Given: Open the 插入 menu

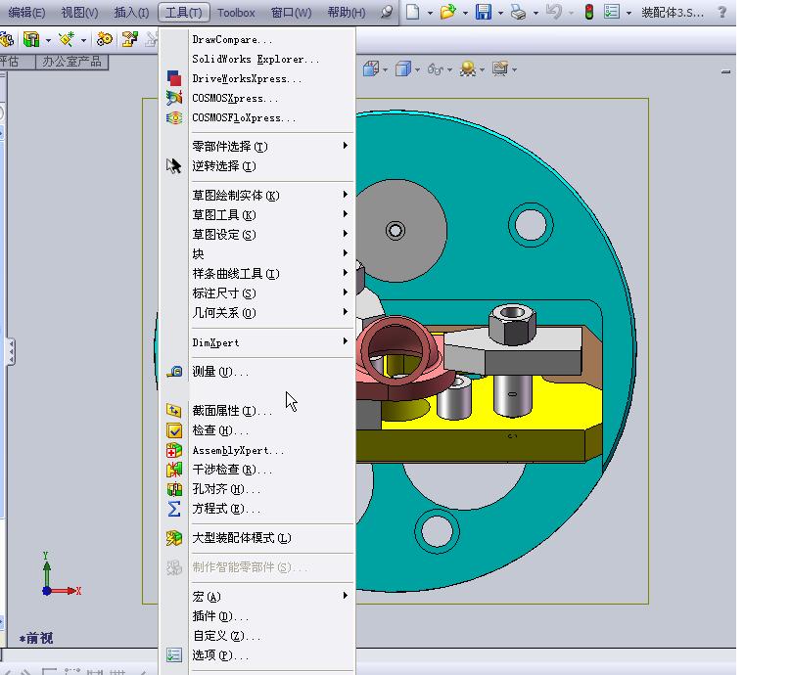Looking at the screenshot, I should [131, 13].
